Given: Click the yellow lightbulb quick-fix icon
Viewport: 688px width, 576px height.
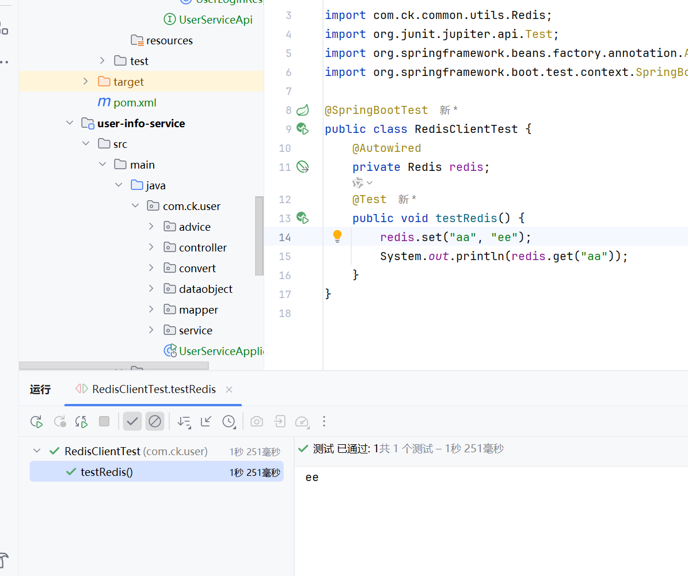Looking at the screenshot, I should (337, 236).
